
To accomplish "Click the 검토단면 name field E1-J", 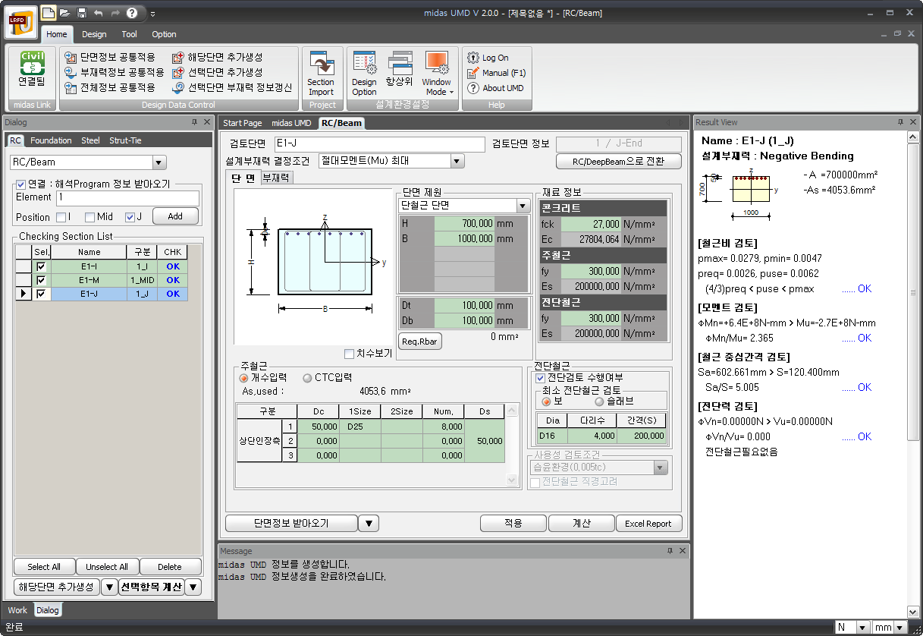I will 379,144.
